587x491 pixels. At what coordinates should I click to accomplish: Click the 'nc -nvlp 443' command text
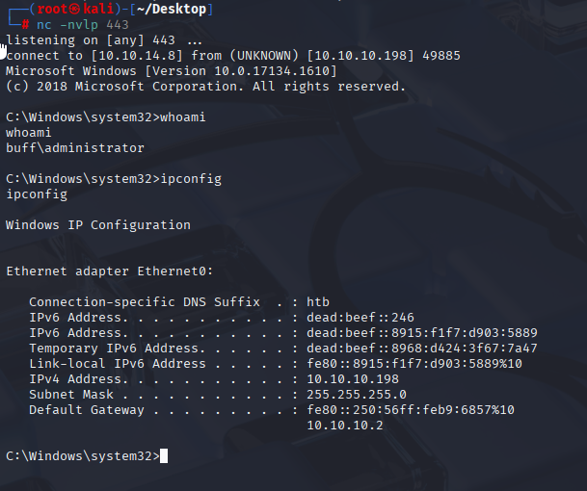[x=82, y=25]
